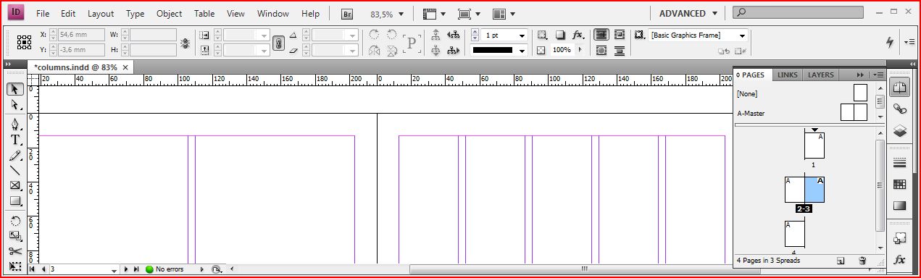Select the Rectangle Frame tool

click(x=15, y=185)
